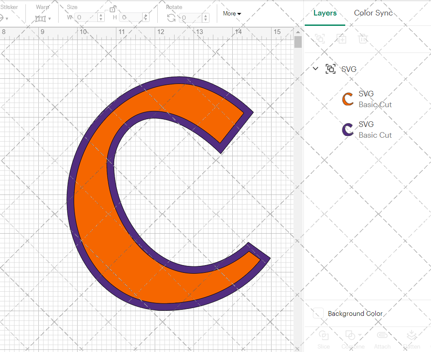Click the Attach icon
Screen dimensions: 431x352
(x=382, y=336)
